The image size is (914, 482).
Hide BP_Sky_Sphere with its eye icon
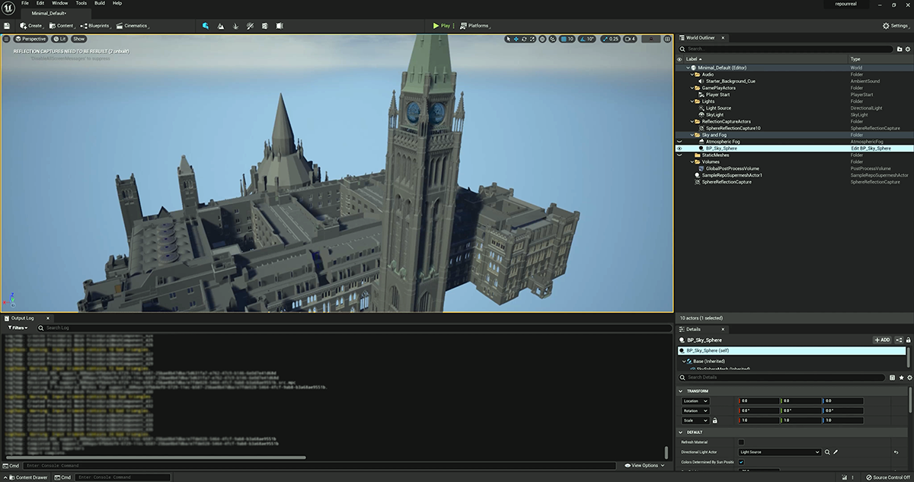coord(679,148)
